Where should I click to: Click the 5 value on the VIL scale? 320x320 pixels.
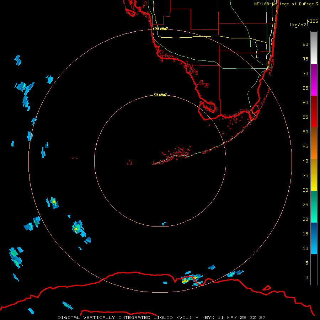click(307, 263)
